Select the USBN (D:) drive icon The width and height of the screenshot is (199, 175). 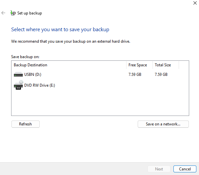(18, 75)
